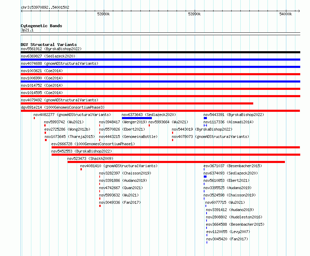Viewport: 310px width, 256px height.
Task: Open nsv5993742 (Wu2021) variant label
Action: click(x=64, y=122)
